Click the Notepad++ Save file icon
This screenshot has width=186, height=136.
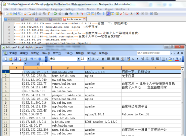[x=15, y=14]
